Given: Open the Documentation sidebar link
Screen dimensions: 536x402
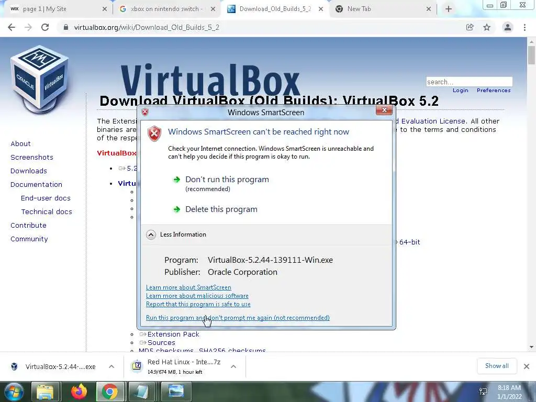Looking at the screenshot, I should tap(36, 185).
